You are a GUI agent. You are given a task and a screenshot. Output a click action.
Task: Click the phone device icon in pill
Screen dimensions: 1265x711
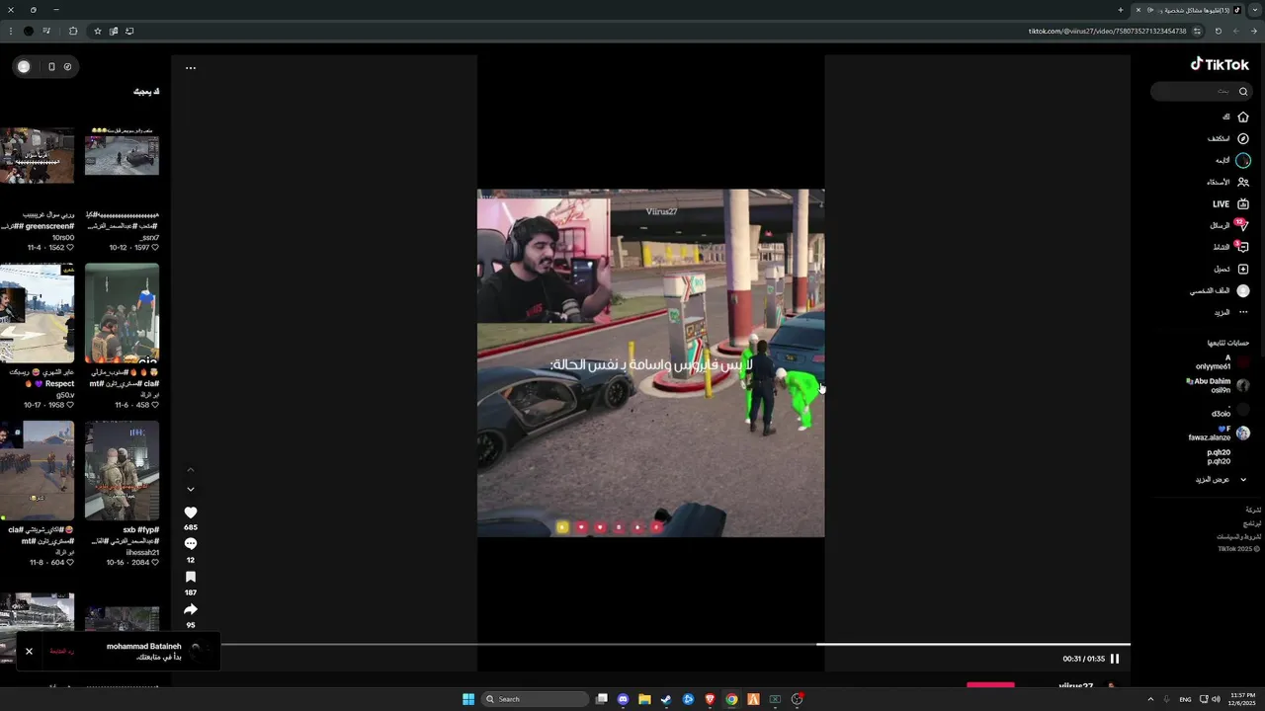[51, 66]
